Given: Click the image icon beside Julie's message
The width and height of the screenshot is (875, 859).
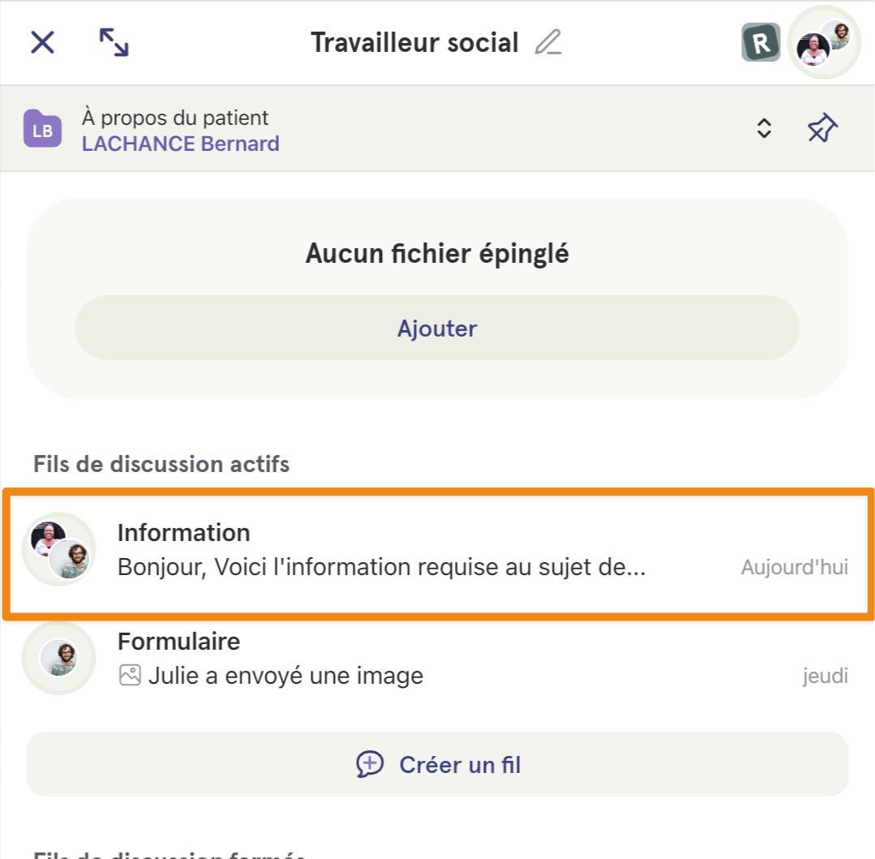Looking at the screenshot, I should [130, 676].
